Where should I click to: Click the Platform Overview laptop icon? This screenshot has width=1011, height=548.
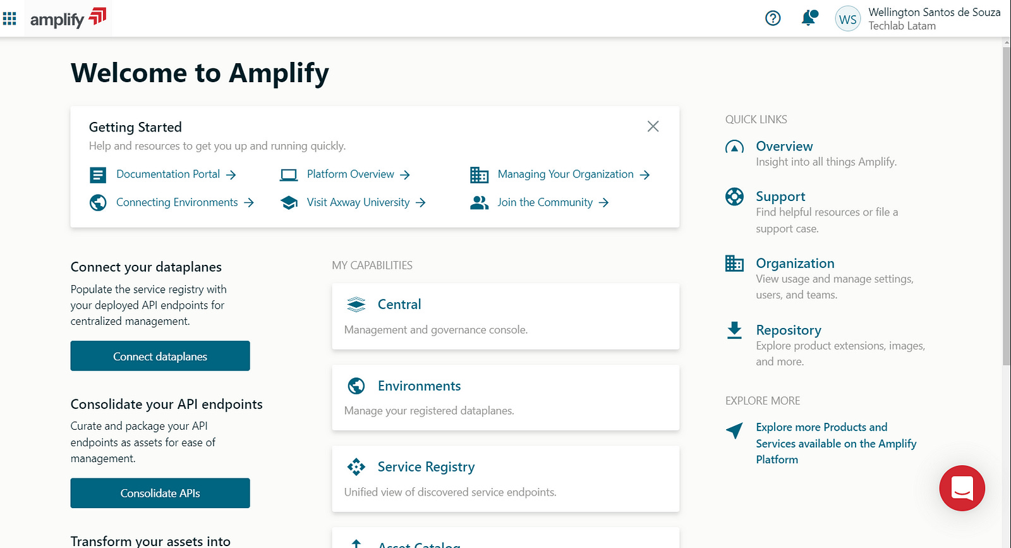[x=289, y=175]
